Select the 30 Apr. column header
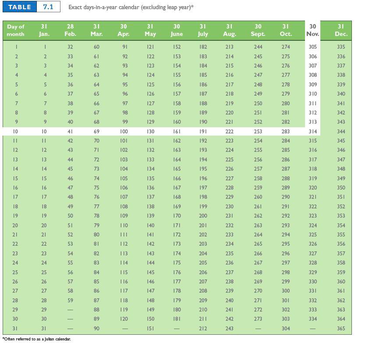 coord(124,30)
